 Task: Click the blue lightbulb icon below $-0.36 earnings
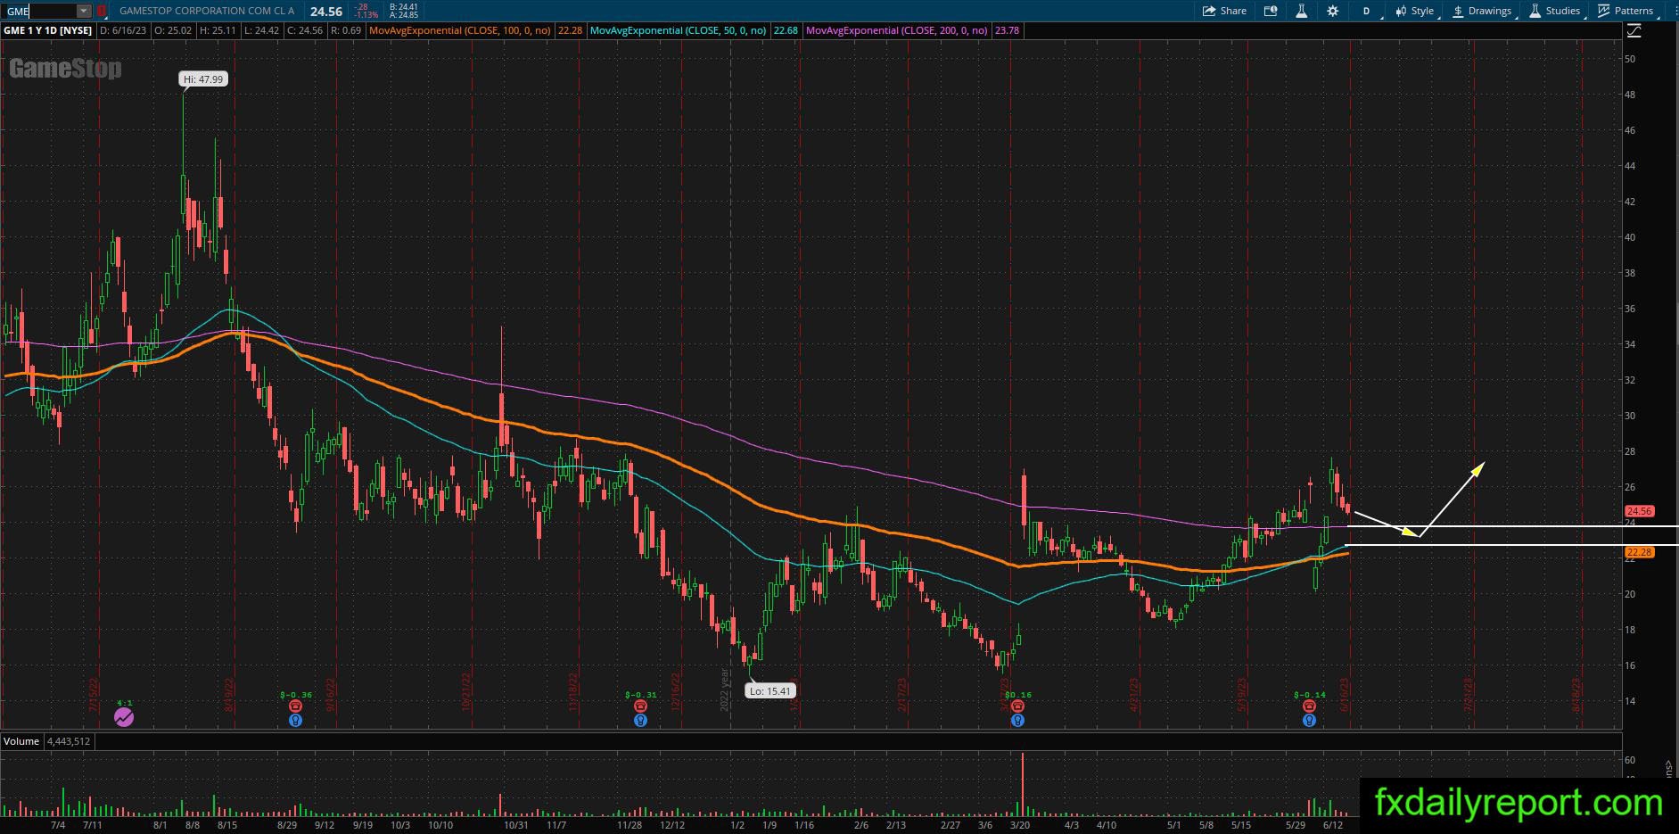tap(296, 720)
